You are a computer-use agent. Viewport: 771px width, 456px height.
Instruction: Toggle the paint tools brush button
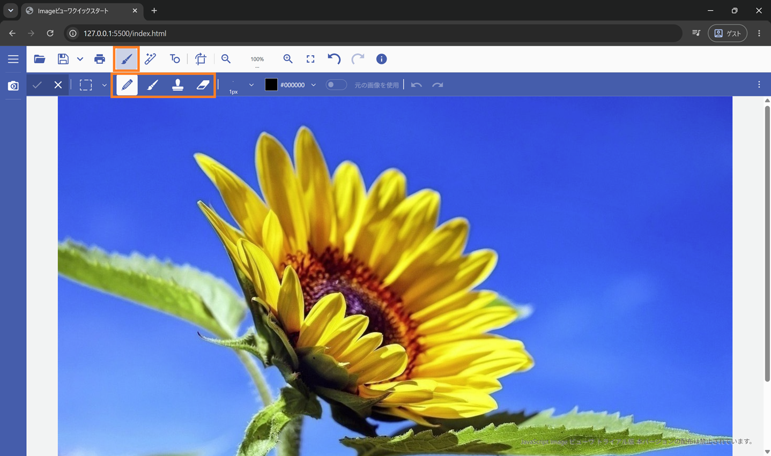[127, 59]
